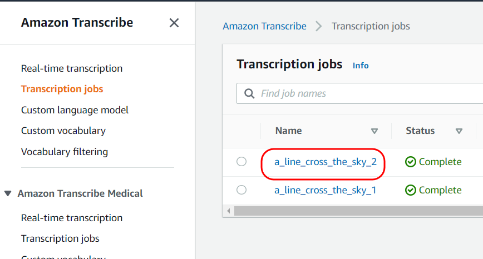
Task: Click the search magnifier icon
Action: (x=250, y=93)
